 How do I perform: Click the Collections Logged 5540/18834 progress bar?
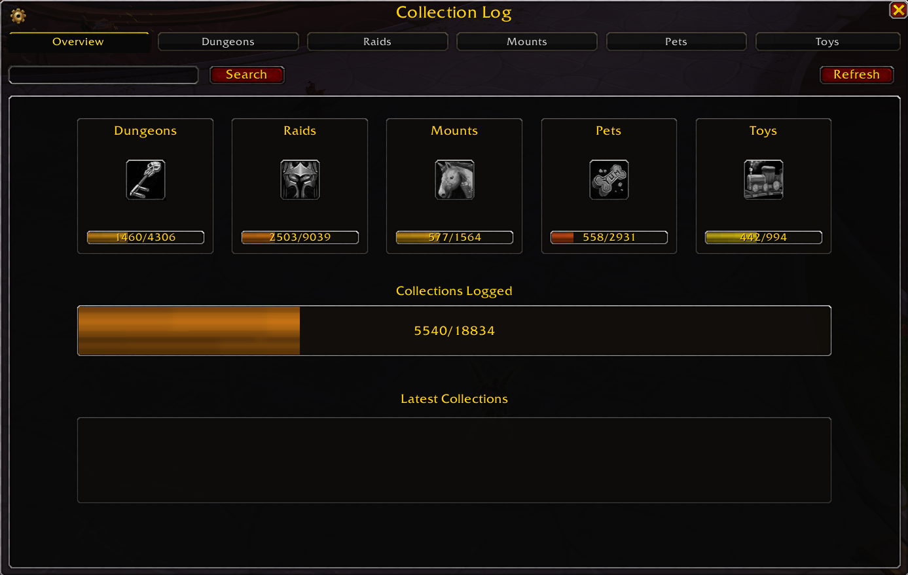(x=454, y=330)
